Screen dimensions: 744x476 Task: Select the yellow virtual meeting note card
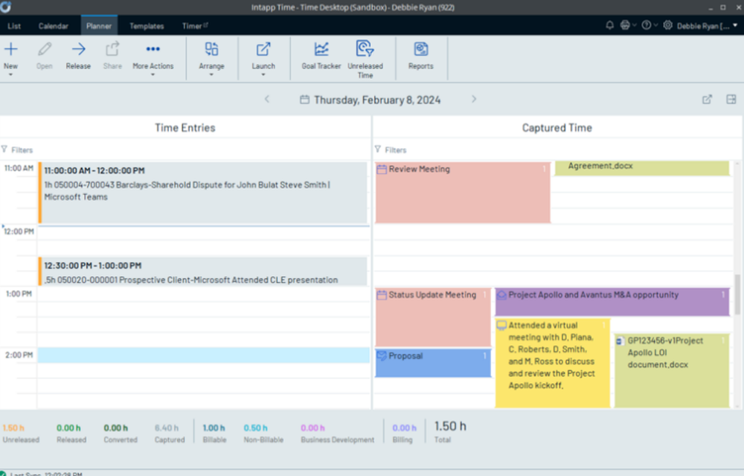tap(552, 363)
